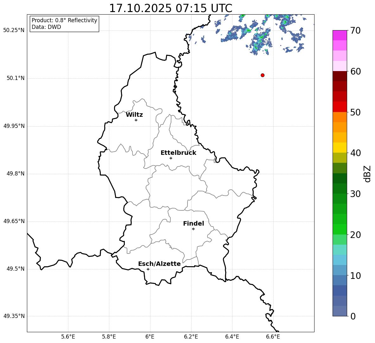
Task: Click the Findel location cross marker
Action: [x=193, y=229]
